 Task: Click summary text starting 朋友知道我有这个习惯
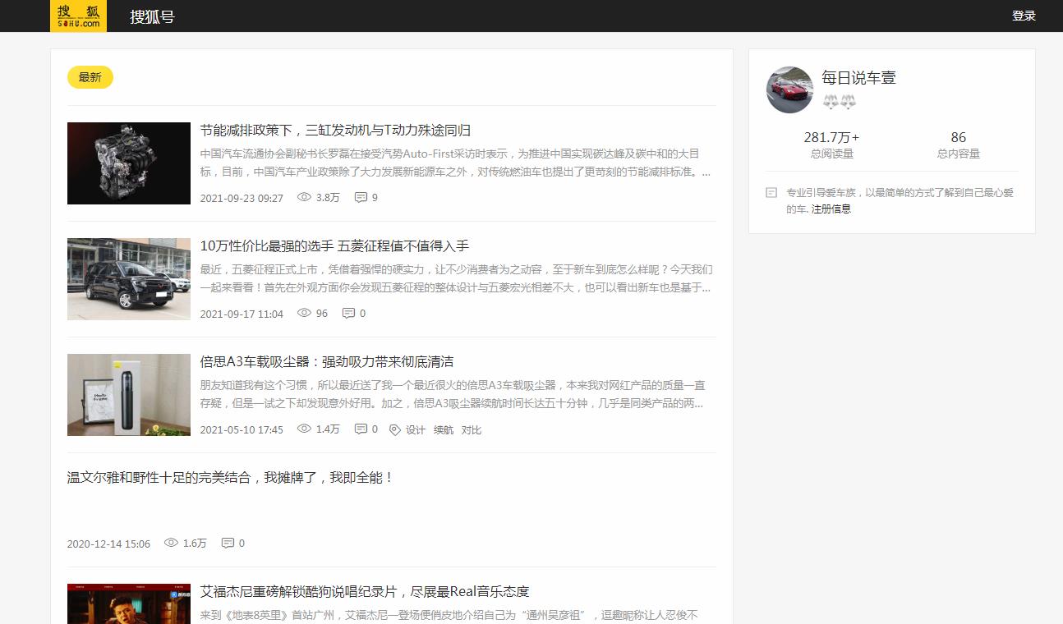[x=453, y=394]
